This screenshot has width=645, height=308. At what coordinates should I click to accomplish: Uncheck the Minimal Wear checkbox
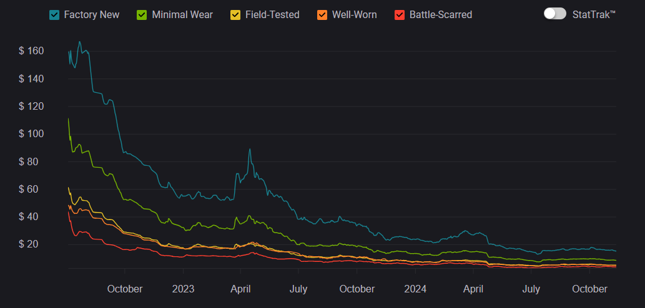[142, 14]
